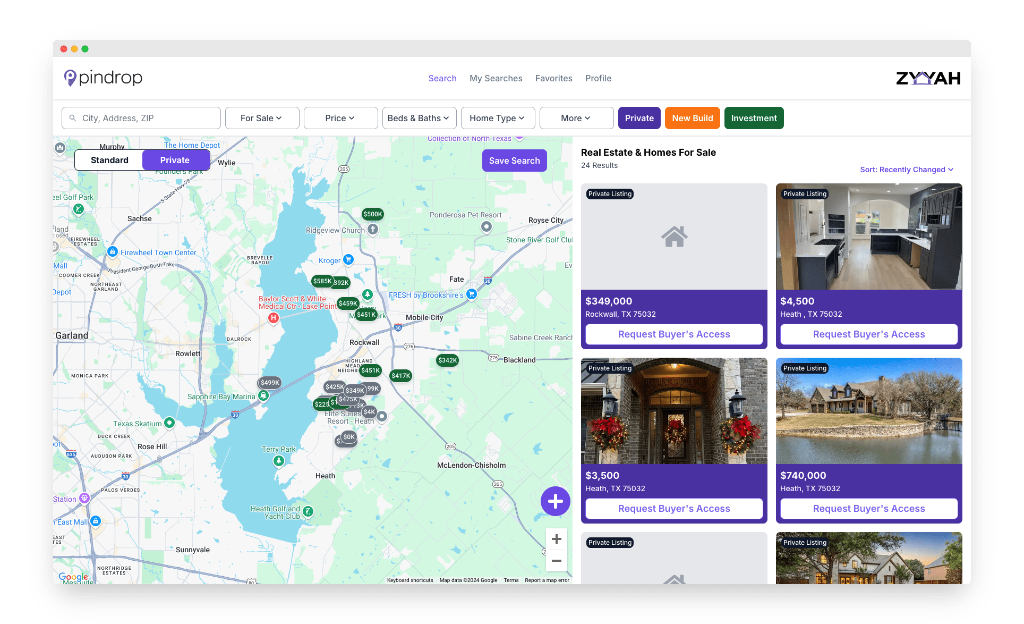
Task: Open the Favorites tab
Action: 553,78
